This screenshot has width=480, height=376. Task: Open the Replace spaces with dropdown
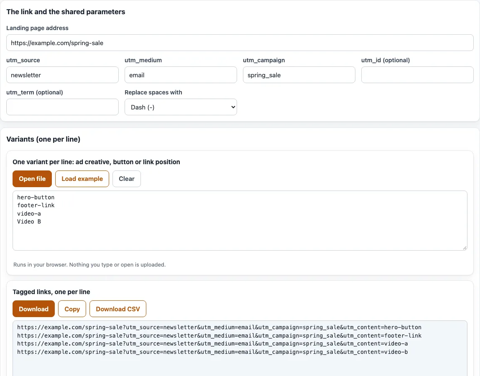(x=181, y=107)
